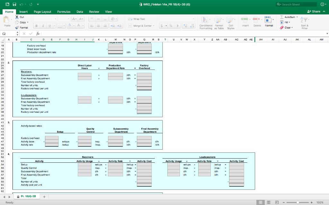The width and height of the screenshot is (329, 205).
Task: Expand the Fill dropdown
Action: [289, 22]
